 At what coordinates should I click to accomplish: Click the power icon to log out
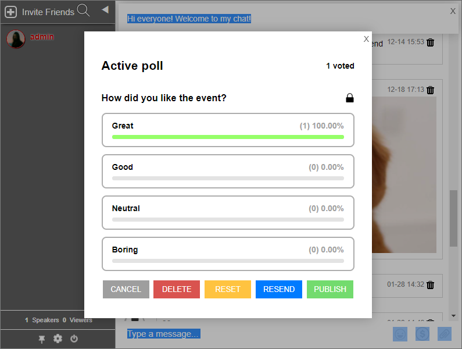point(74,339)
